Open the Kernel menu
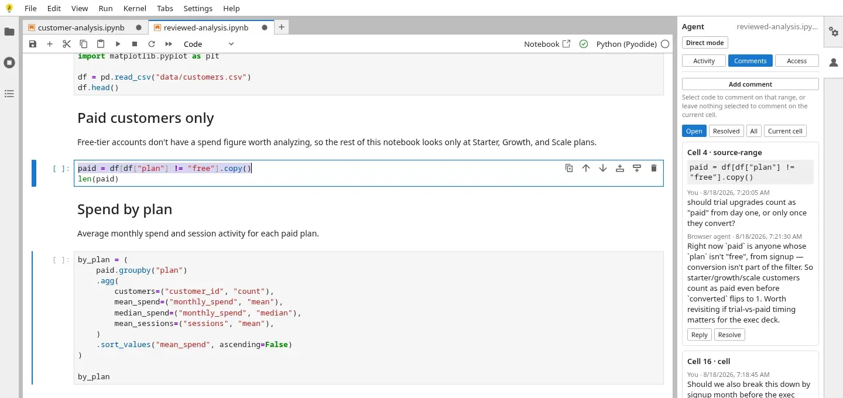The height and width of the screenshot is (398, 843). click(135, 8)
